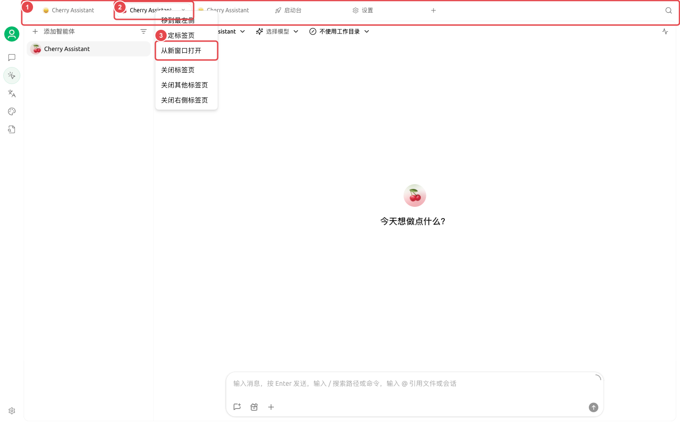Viewport: 680px width, 425px height.
Task: Choose 关闭右侧标签页 from the context menu
Action: (186, 100)
